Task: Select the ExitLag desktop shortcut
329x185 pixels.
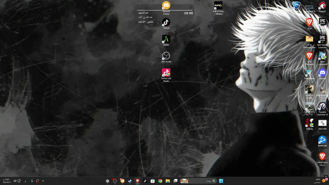Action: click(x=309, y=124)
